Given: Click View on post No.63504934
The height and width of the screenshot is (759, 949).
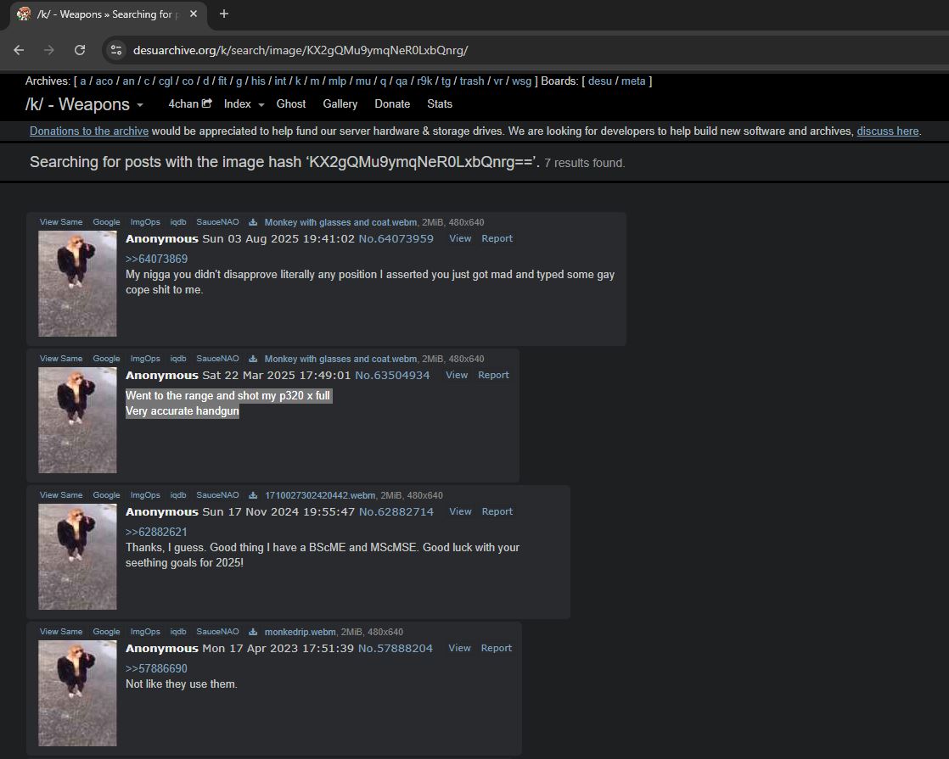Looking at the screenshot, I should [457, 375].
